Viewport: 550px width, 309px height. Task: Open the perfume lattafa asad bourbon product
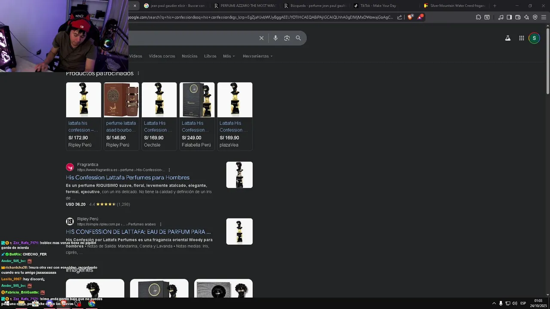tap(121, 116)
